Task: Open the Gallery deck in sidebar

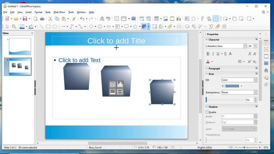Action: pyautogui.click(x=266, y=77)
